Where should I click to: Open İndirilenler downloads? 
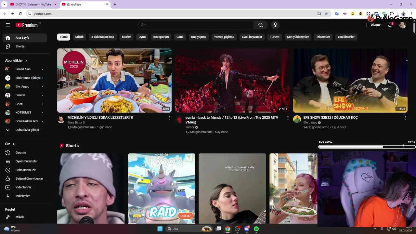click(x=25, y=196)
